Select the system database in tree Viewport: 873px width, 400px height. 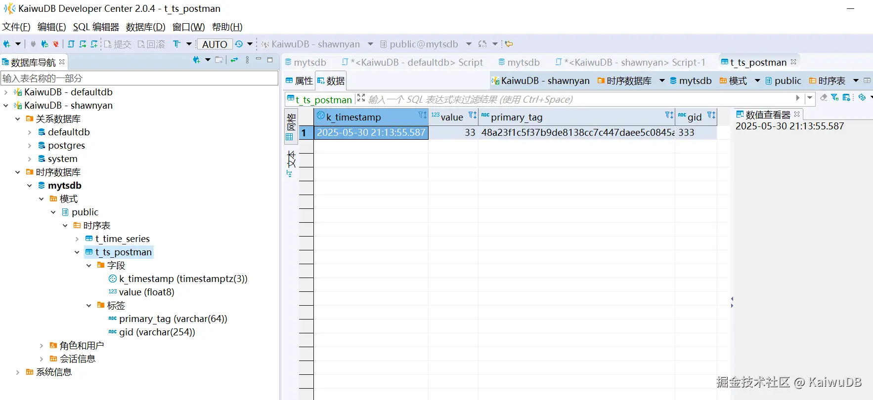pyautogui.click(x=62, y=159)
